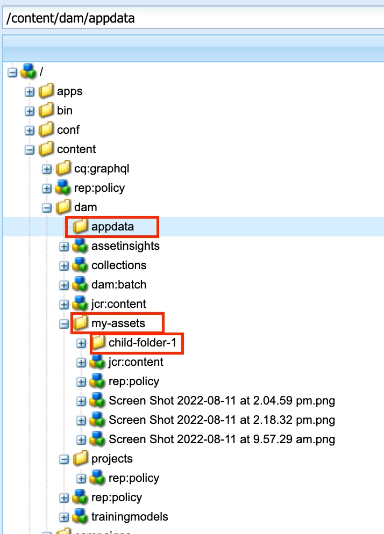Select the my-assets tree label
This screenshot has width=384, height=534.
point(118,323)
